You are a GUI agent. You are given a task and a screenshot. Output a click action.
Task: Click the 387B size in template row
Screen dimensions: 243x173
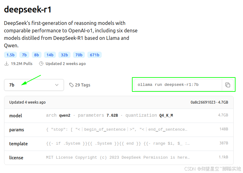(x=224, y=143)
